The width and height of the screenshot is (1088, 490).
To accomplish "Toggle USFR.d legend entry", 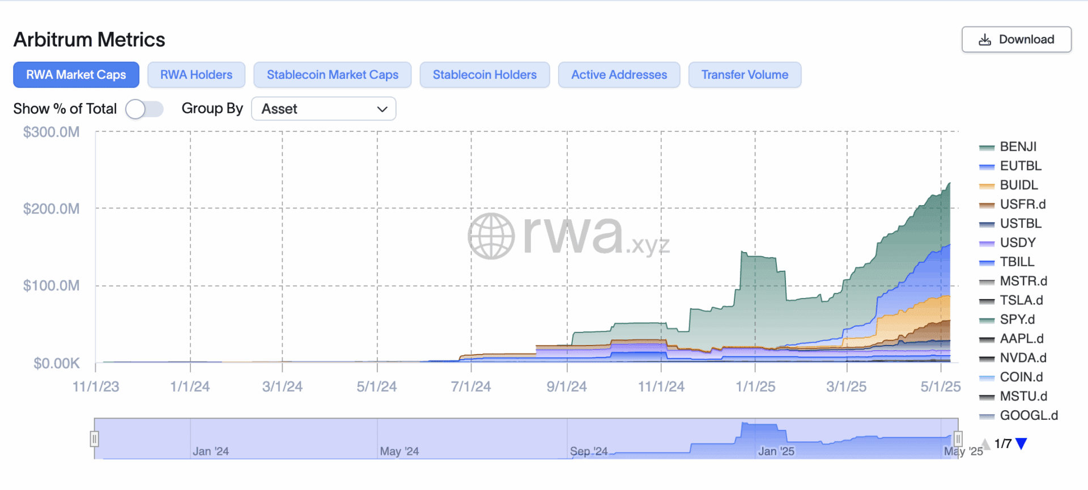I will coord(1012,204).
